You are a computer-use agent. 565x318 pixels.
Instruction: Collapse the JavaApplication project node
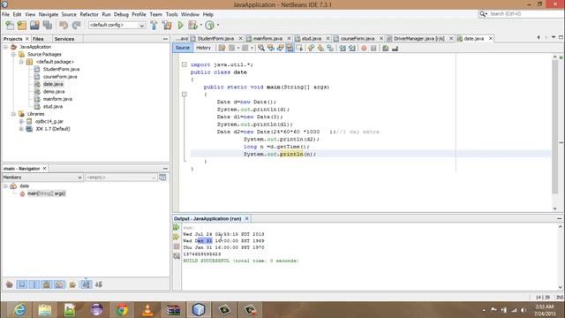point(6,47)
